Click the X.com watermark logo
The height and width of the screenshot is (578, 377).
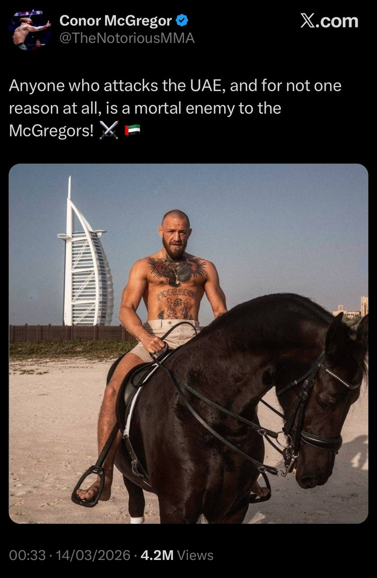[329, 21]
